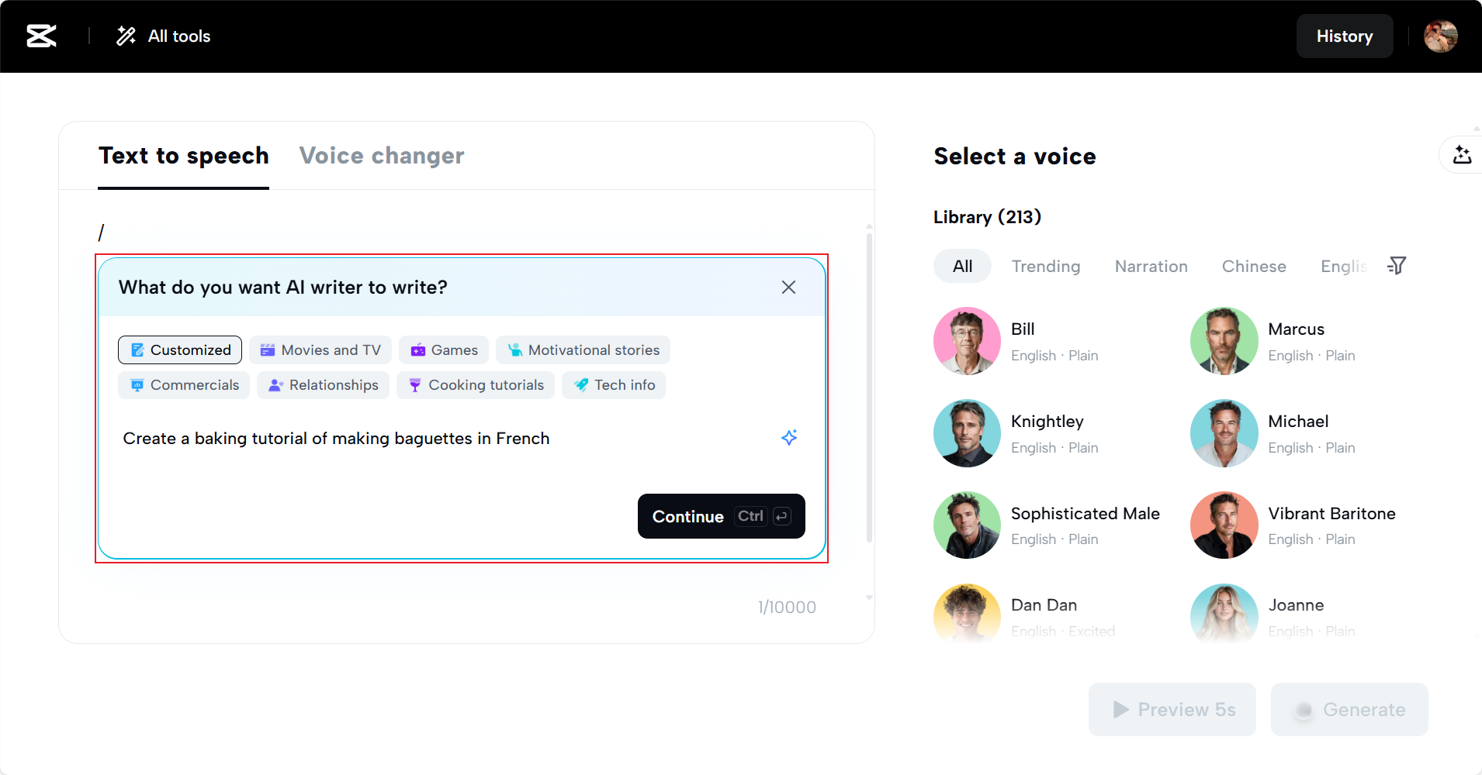This screenshot has height=775, width=1482.
Task: Open the History panel
Action: coord(1344,36)
